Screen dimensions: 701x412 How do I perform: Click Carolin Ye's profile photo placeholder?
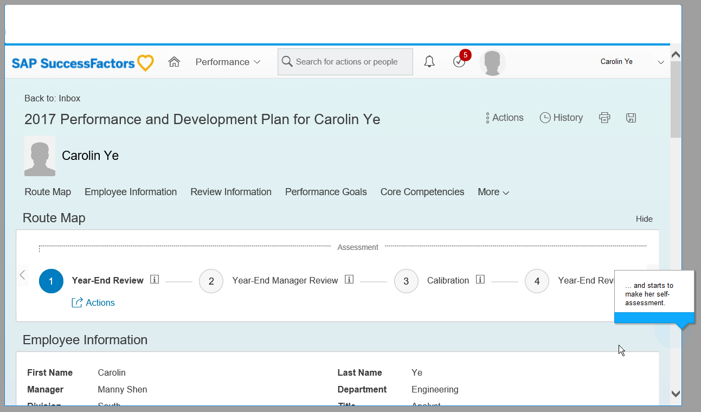pyautogui.click(x=40, y=156)
